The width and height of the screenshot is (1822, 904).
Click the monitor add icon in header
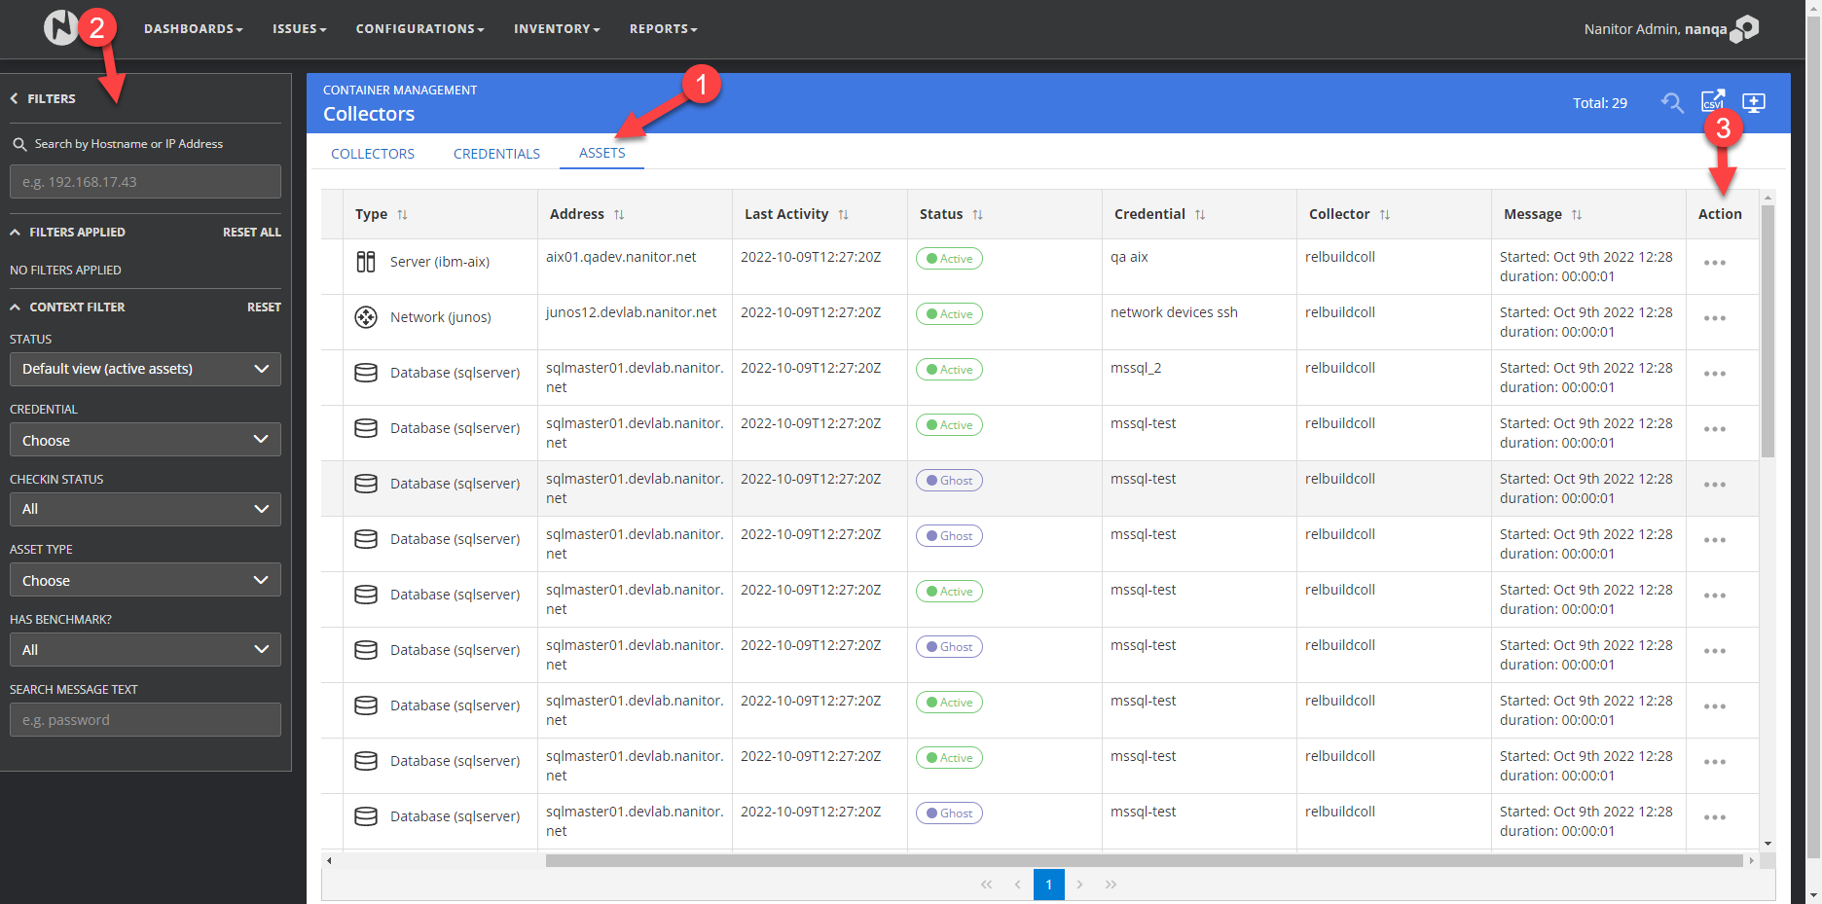pos(1753,102)
